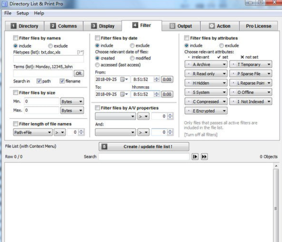Open the second A/V property dropdown under And
Image resolution: width=282 pixels, height=242 pixels.
point(115,132)
